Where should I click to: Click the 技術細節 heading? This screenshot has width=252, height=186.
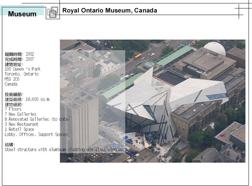pos(14,94)
